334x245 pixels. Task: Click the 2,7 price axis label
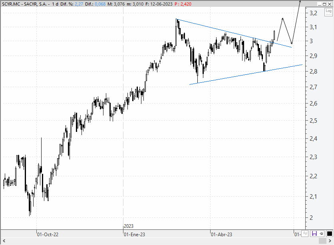313,87
